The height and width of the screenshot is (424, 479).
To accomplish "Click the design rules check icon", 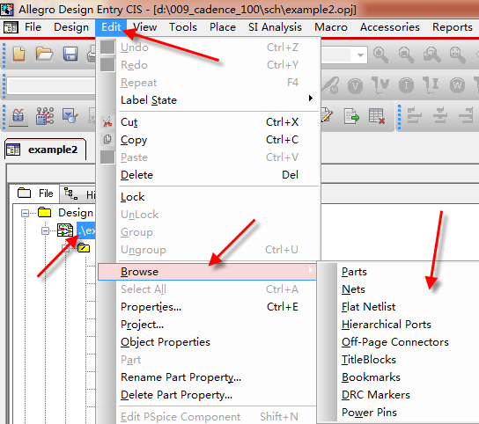I will click(x=70, y=116).
